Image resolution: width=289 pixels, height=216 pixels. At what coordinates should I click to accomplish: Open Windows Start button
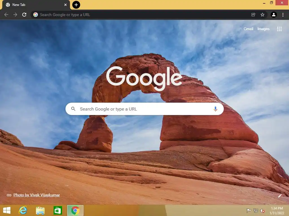click(x=7, y=210)
